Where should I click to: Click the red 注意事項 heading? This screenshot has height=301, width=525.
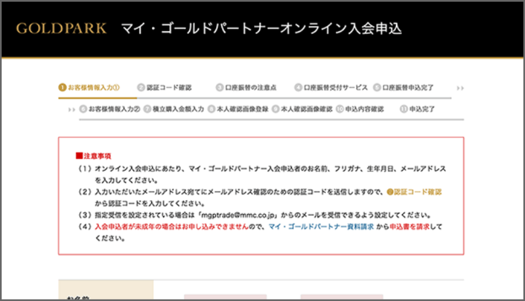pos(94,156)
